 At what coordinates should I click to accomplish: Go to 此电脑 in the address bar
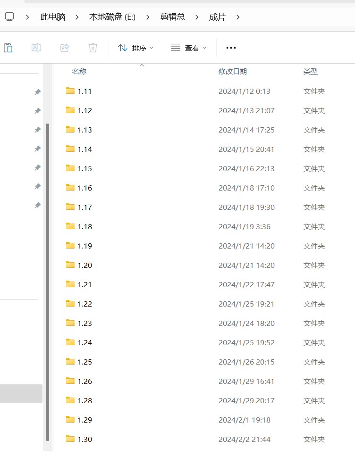coord(52,17)
